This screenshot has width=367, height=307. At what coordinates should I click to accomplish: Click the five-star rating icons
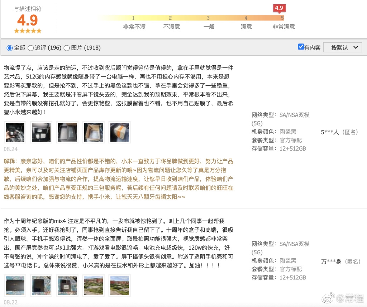coord(28,31)
